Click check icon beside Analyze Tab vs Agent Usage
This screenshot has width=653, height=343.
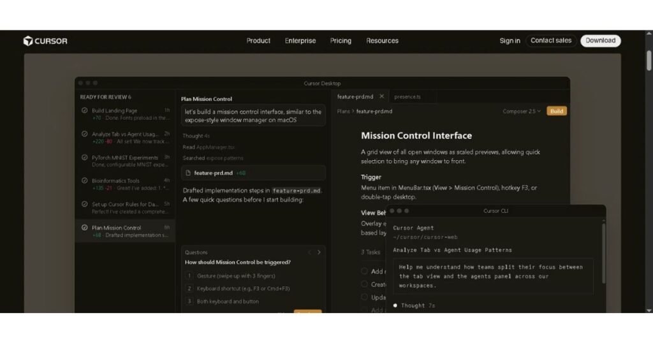tap(85, 134)
